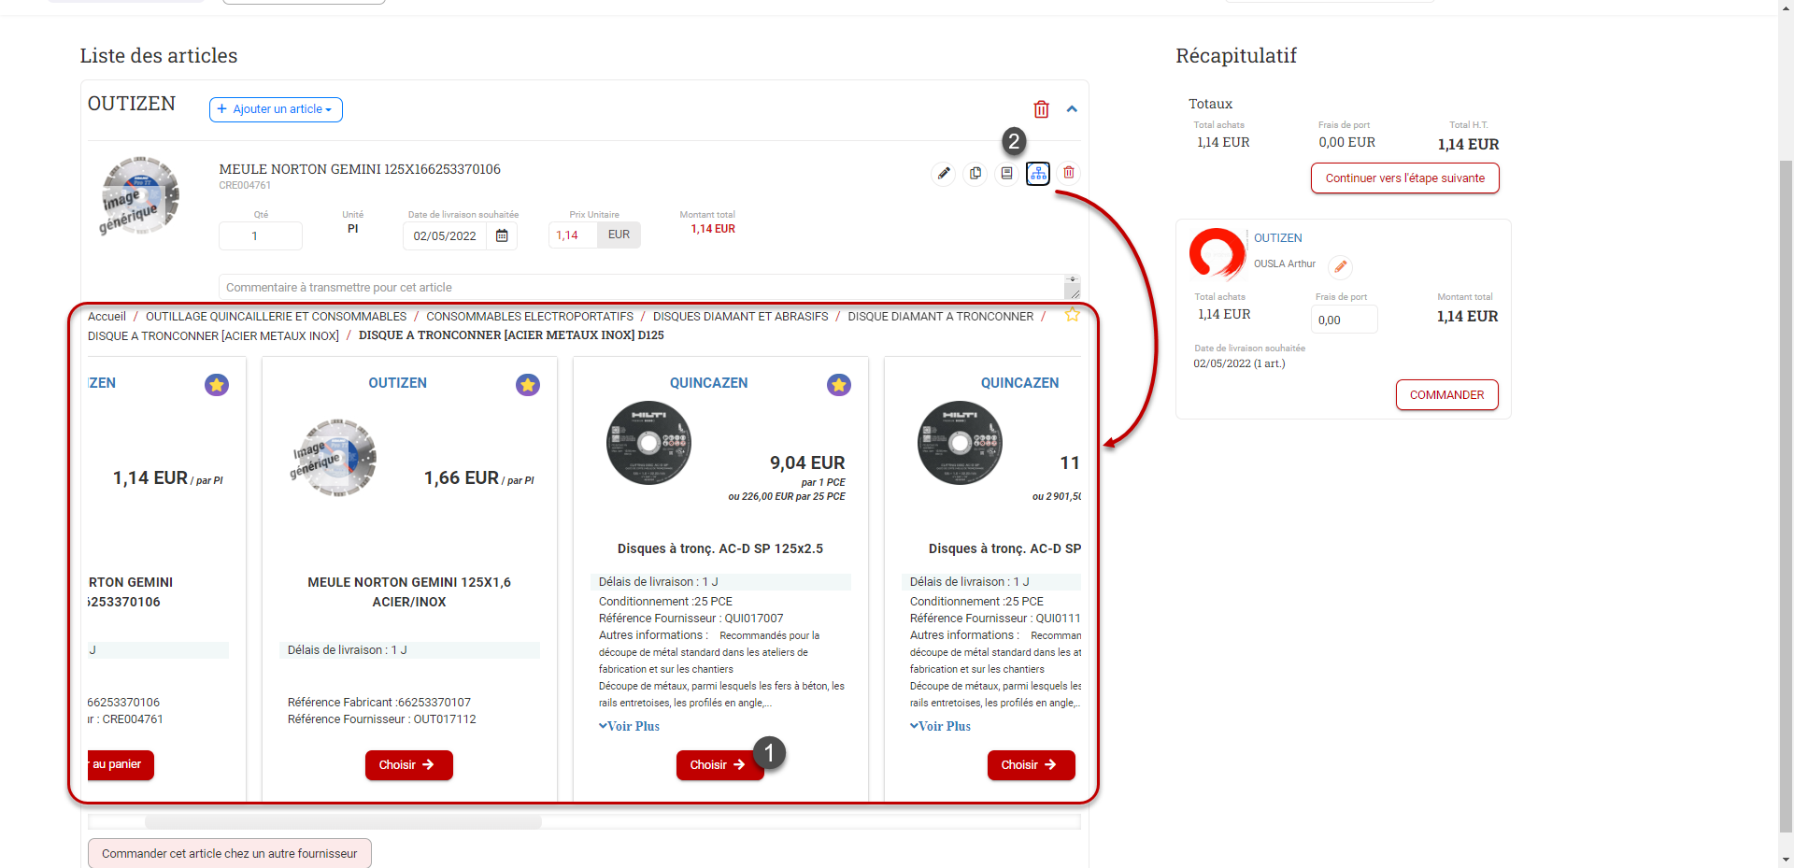Click the OUTIZEN red logo in the summary

click(x=1217, y=254)
